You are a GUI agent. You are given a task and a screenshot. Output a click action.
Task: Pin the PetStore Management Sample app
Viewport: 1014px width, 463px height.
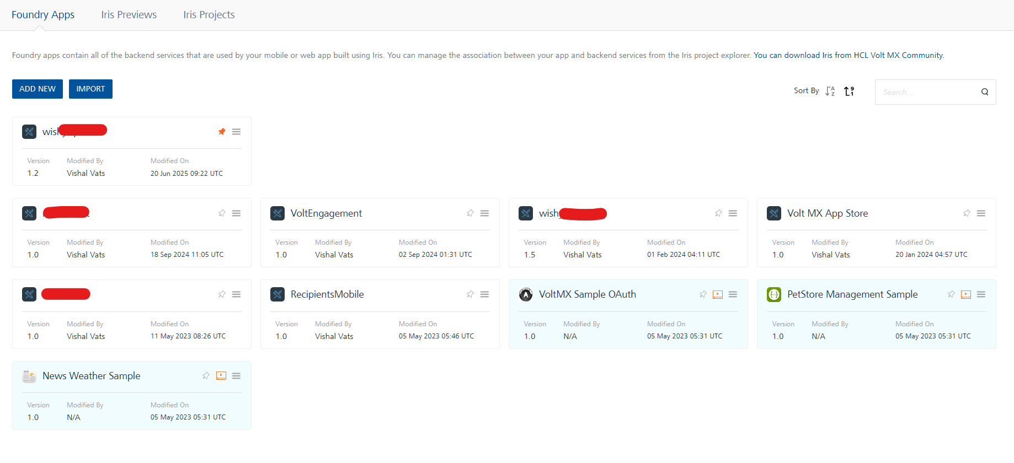point(951,294)
